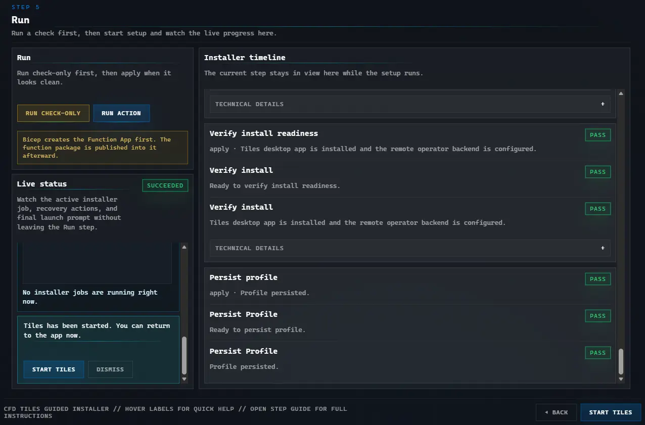Click the PASS badge for Verify install readiness

click(597, 135)
